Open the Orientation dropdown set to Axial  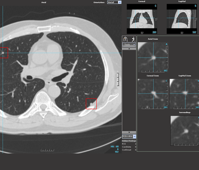pyautogui.click(x=114, y=2)
